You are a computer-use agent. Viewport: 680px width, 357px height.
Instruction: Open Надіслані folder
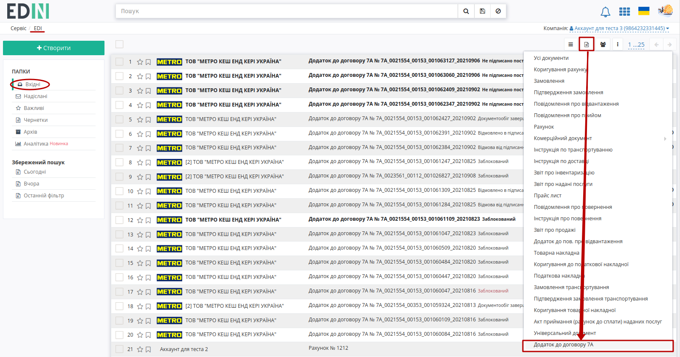[x=35, y=96]
